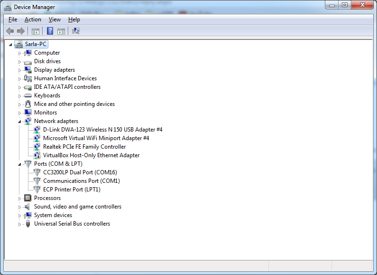Click the Processors chip icon
The image size is (377, 275).
point(28,198)
